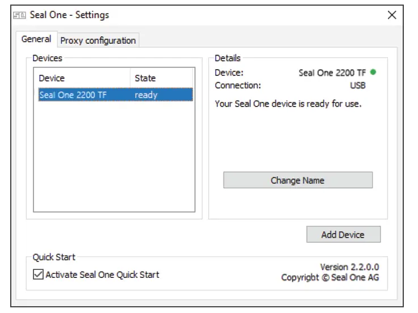Click the Seal One app icon in title bar
The width and height of the screenshot is (418, 313).
point(19,15)
